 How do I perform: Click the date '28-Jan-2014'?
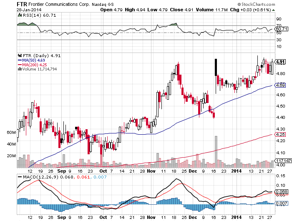(x=29, y=10)
